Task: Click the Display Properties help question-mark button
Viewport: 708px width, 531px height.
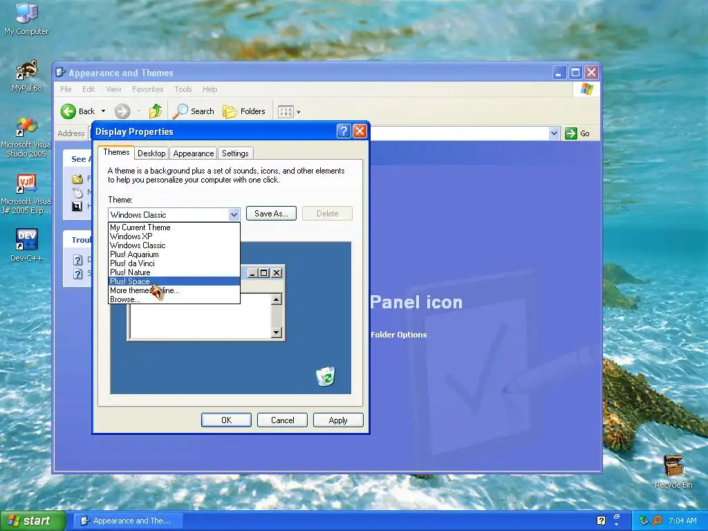Action: pyautogui.click(x=344, y=131)
